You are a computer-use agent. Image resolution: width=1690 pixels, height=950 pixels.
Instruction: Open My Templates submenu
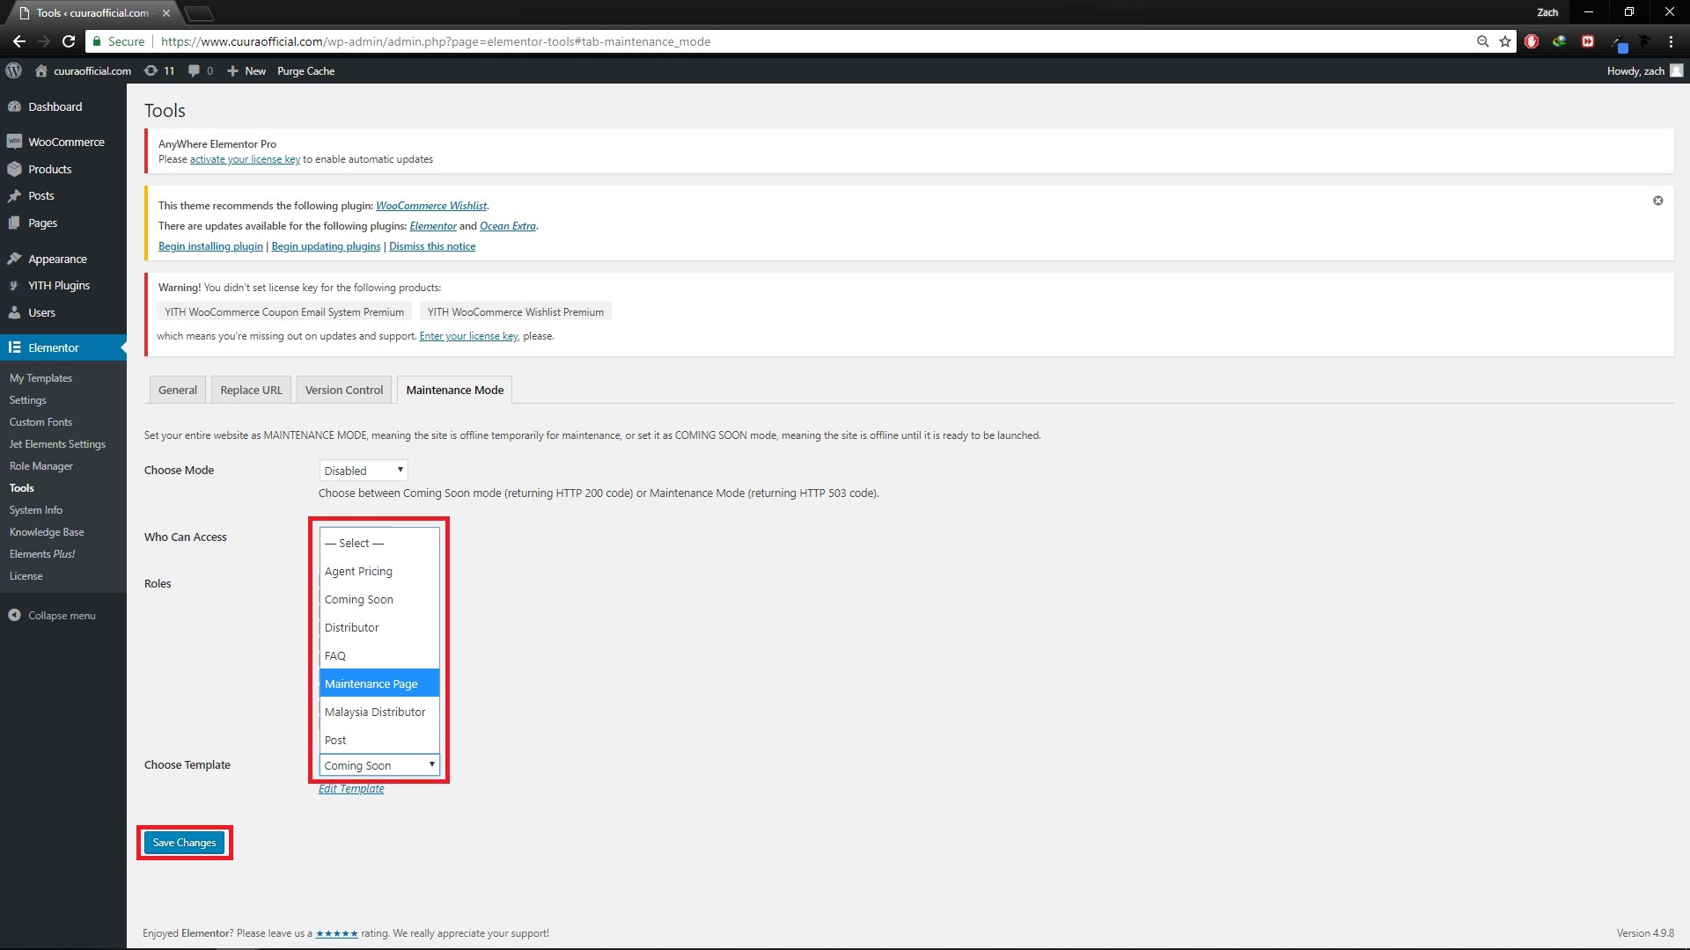[40, 378]
